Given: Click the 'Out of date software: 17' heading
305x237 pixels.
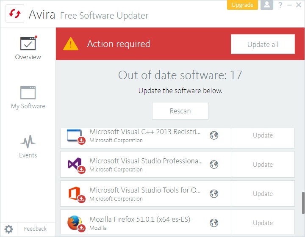Looking at the screenshot, I should tap(180, 75).
